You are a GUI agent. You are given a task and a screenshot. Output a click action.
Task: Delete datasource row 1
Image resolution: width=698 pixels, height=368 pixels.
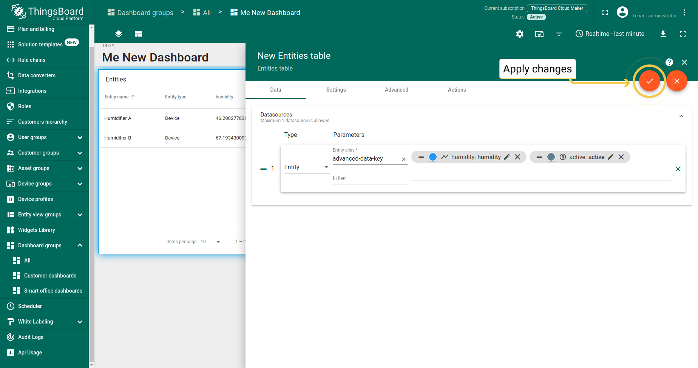(x=678, y=169)
